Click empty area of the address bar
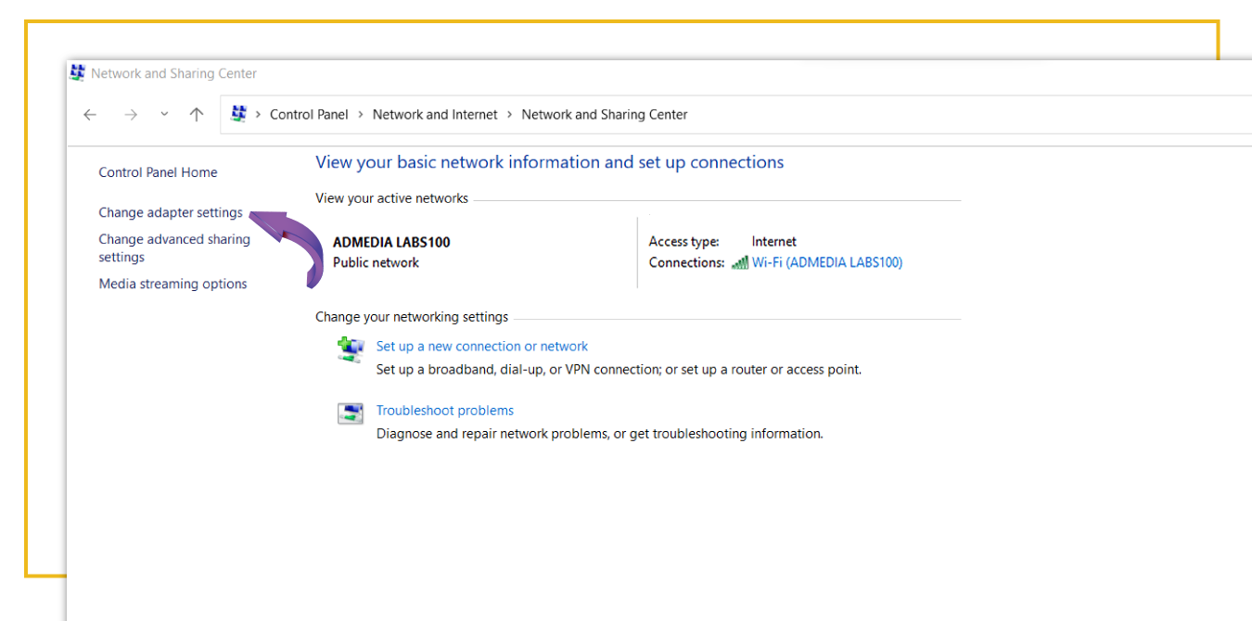This screenshot has height=621, width=1252. [x=927, y=115]
